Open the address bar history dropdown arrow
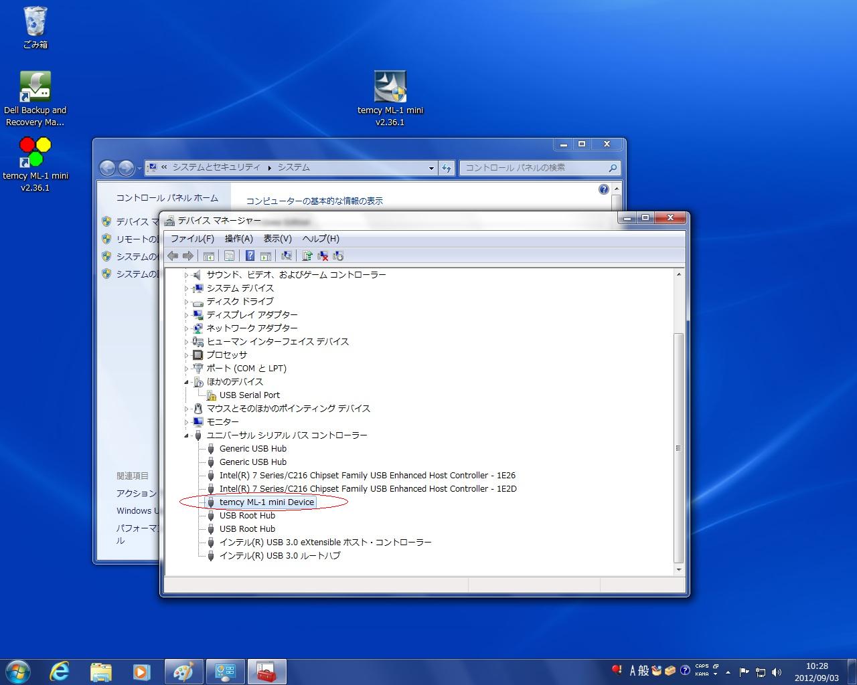 pyautogui.click(x=431, y=168)
